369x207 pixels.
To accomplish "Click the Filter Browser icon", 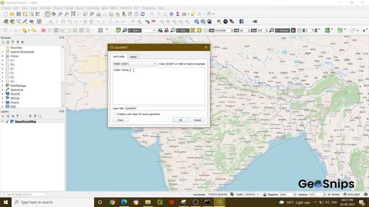I will point(13,42).
